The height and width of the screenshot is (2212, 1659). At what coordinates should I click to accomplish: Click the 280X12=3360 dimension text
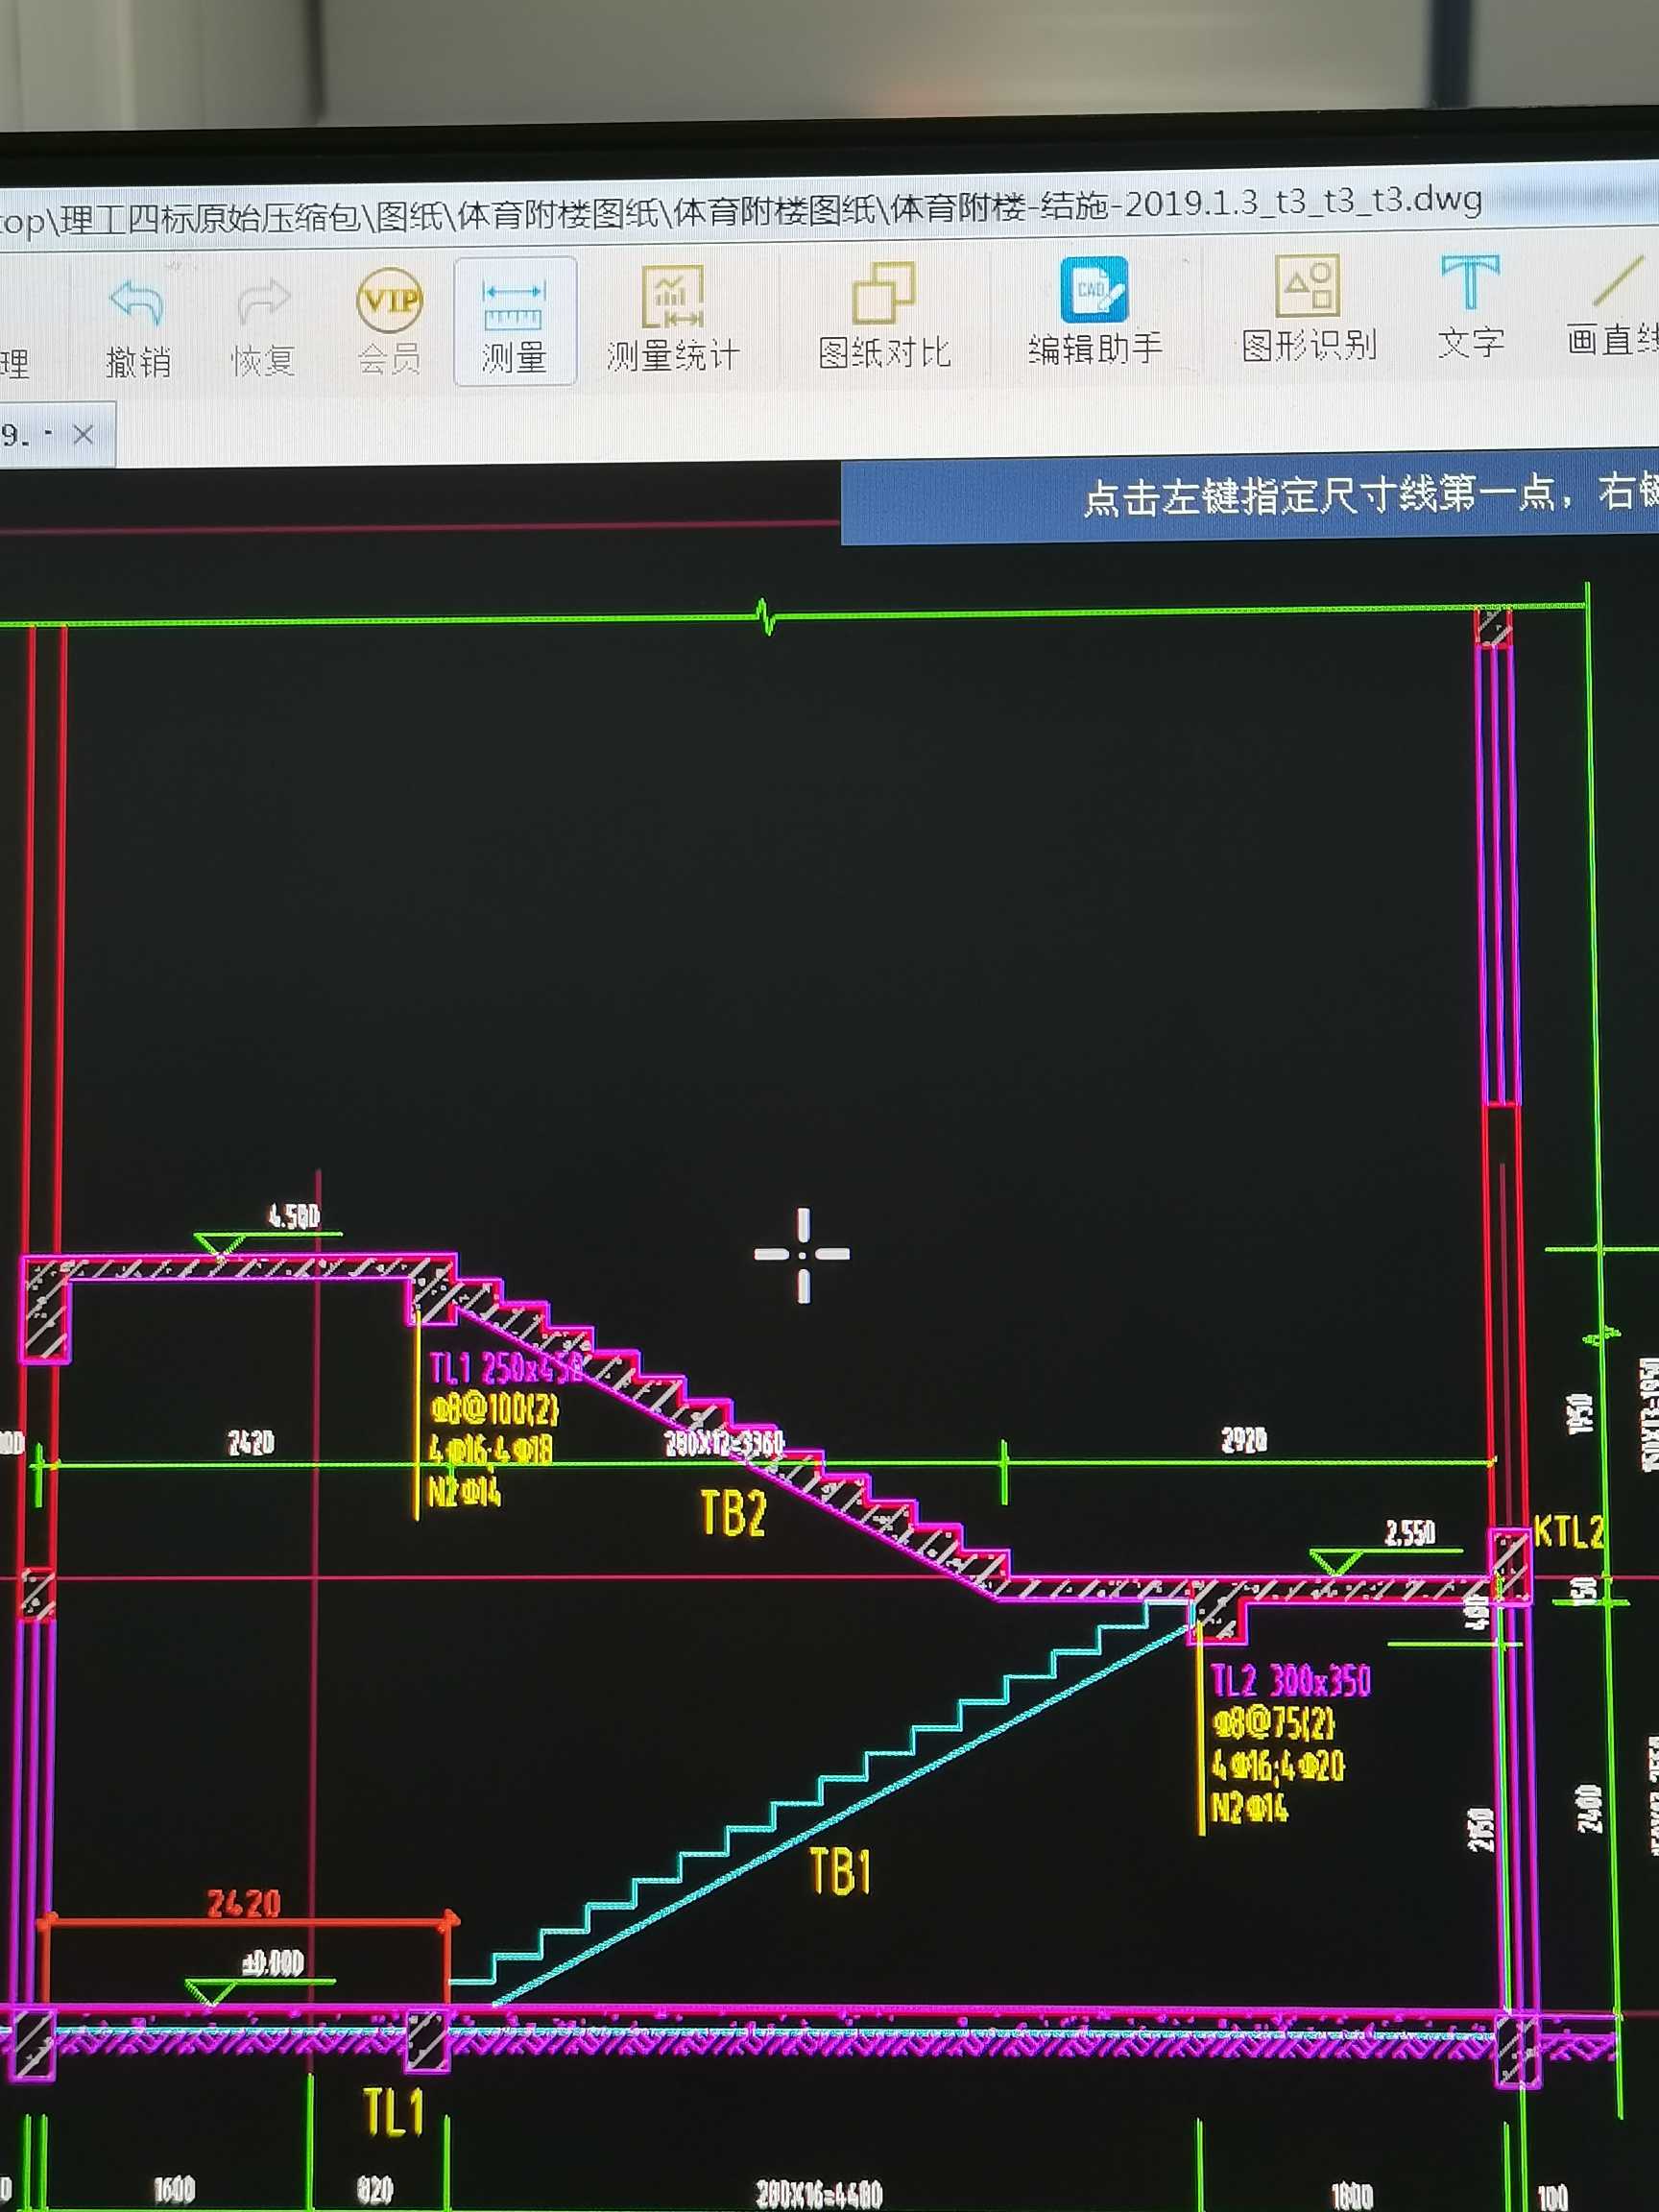click(x=724, y=1443)
